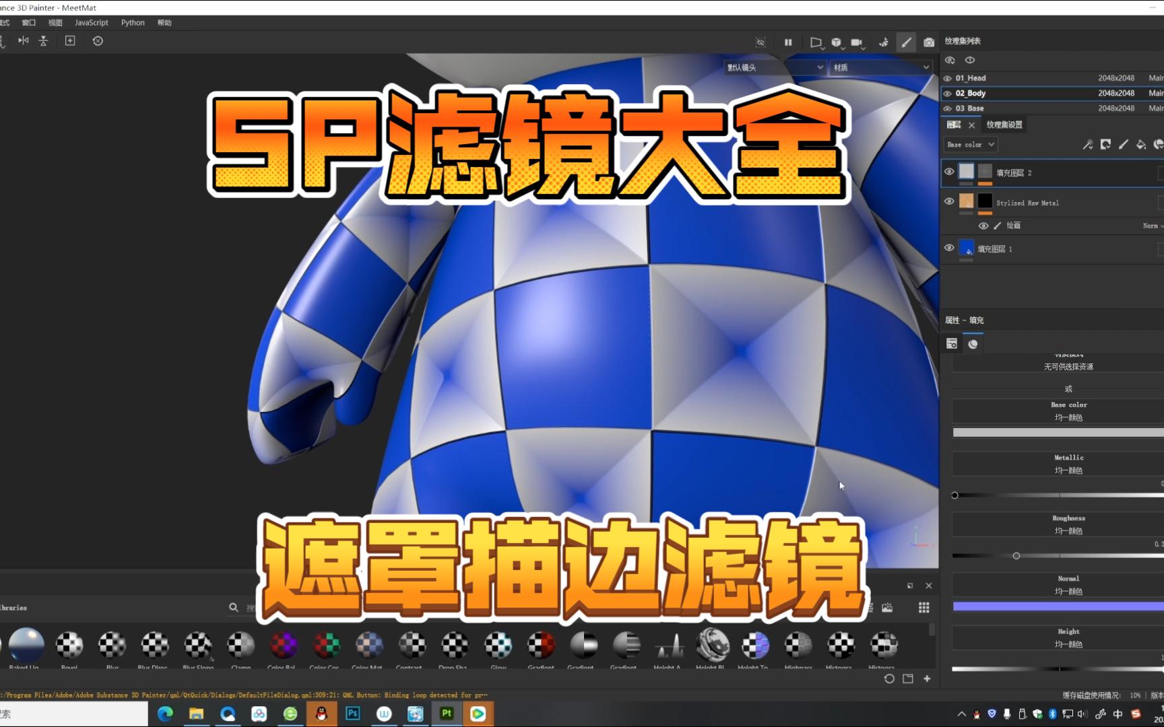
Task: Take a screenshot with the camera icon
Action: (x=929, y=42)
